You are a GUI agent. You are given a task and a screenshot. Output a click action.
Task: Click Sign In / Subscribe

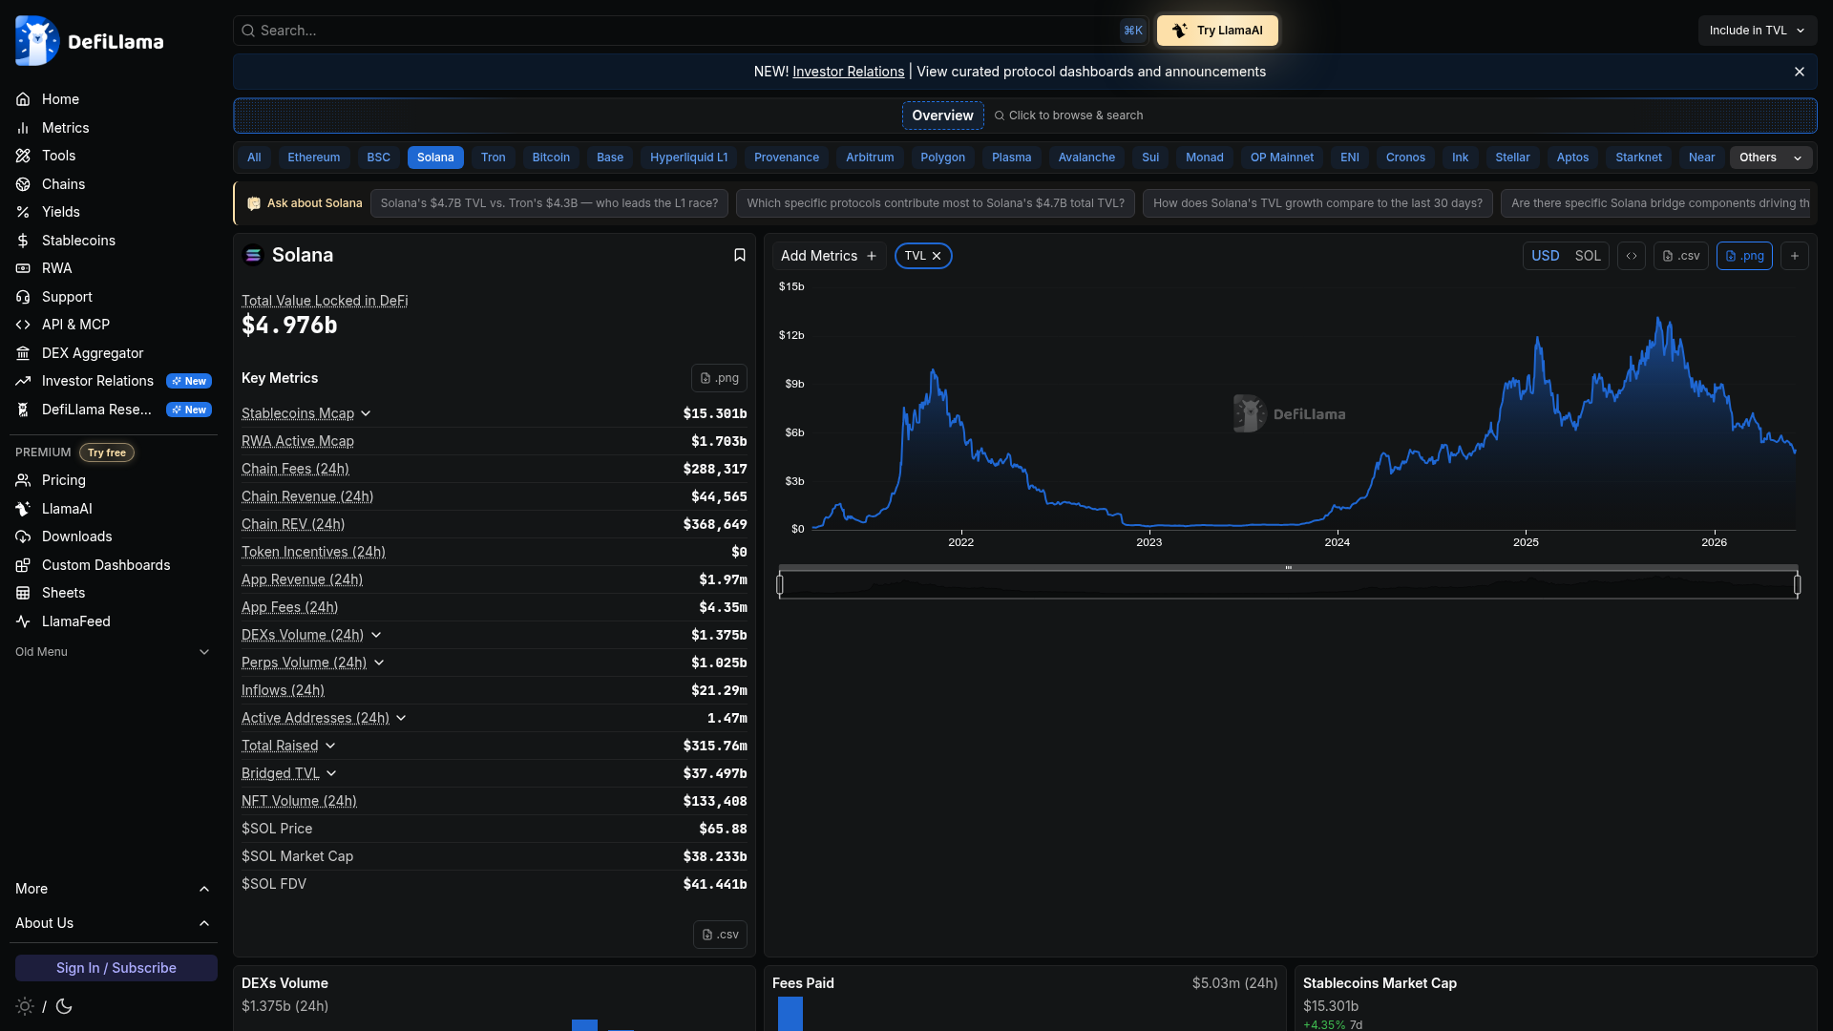[116, 968]
